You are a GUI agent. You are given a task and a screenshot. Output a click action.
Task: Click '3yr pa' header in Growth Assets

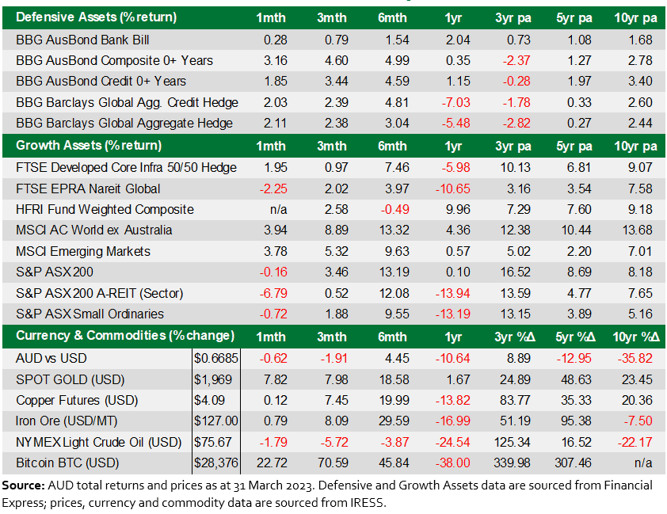click(x=513, y=147)
